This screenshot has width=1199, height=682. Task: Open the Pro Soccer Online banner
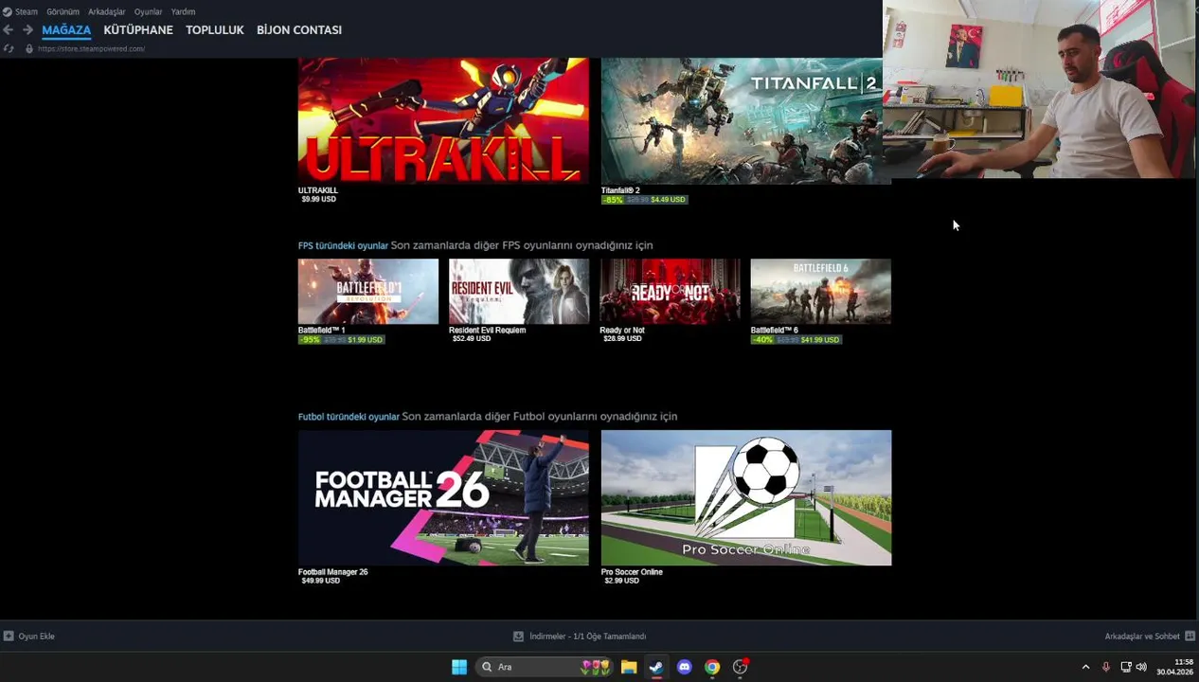click(x=746, y=498)
